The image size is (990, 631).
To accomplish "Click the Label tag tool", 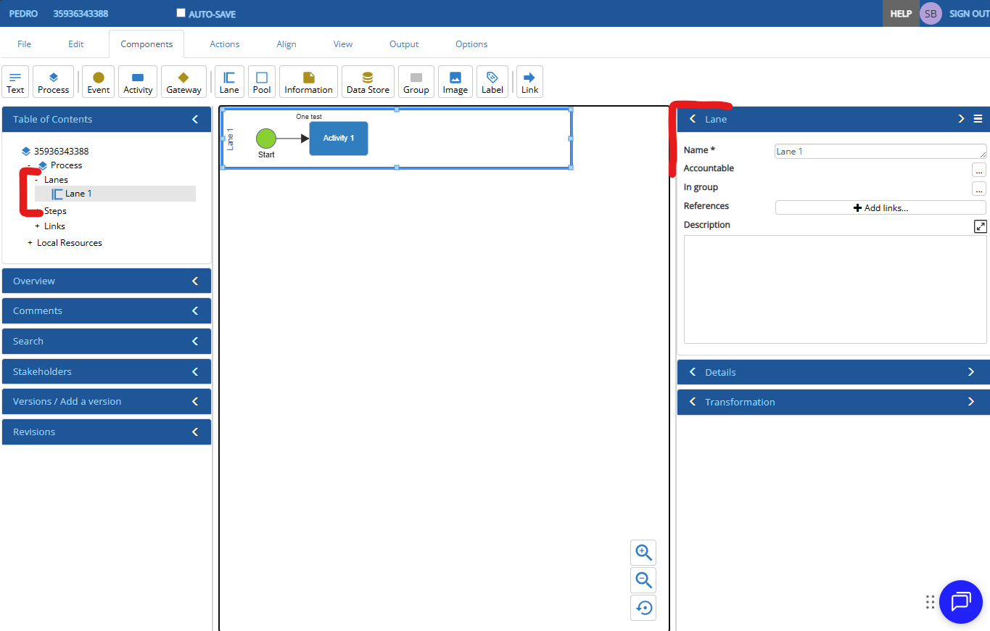I will [x=492, y=81].
